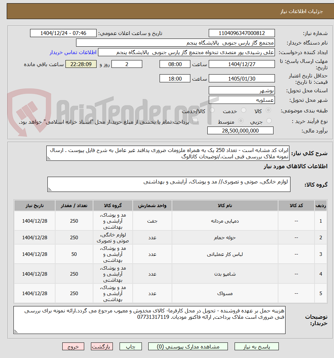Image resolution: width=334 pixels, height=358 pixels.
Task: Select the جزیی purchase type radio
Action: click(269, 121)
